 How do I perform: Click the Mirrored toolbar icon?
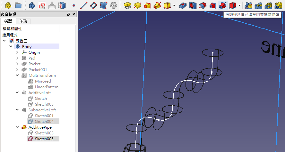point(248,6)
